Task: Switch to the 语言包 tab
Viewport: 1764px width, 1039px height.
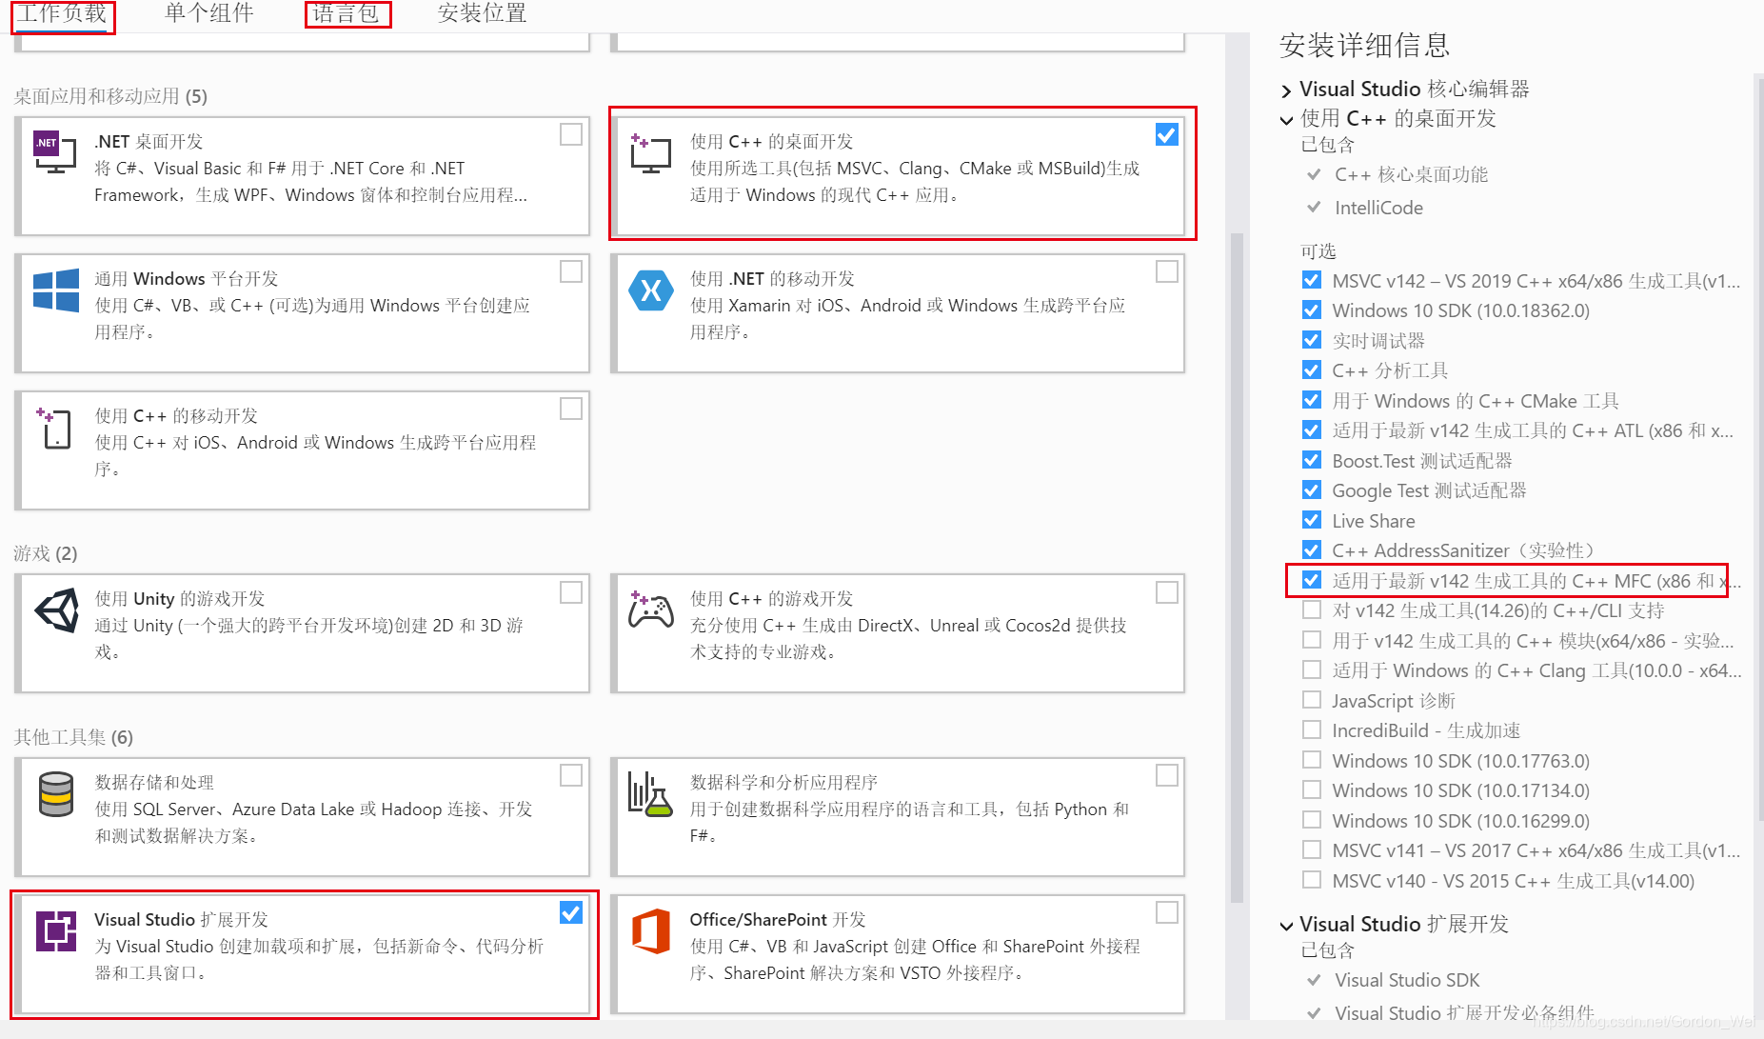Action: tap(347, 13)
